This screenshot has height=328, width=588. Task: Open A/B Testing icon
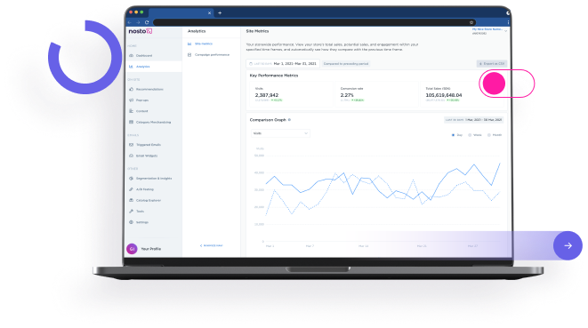tap(132, 189)
